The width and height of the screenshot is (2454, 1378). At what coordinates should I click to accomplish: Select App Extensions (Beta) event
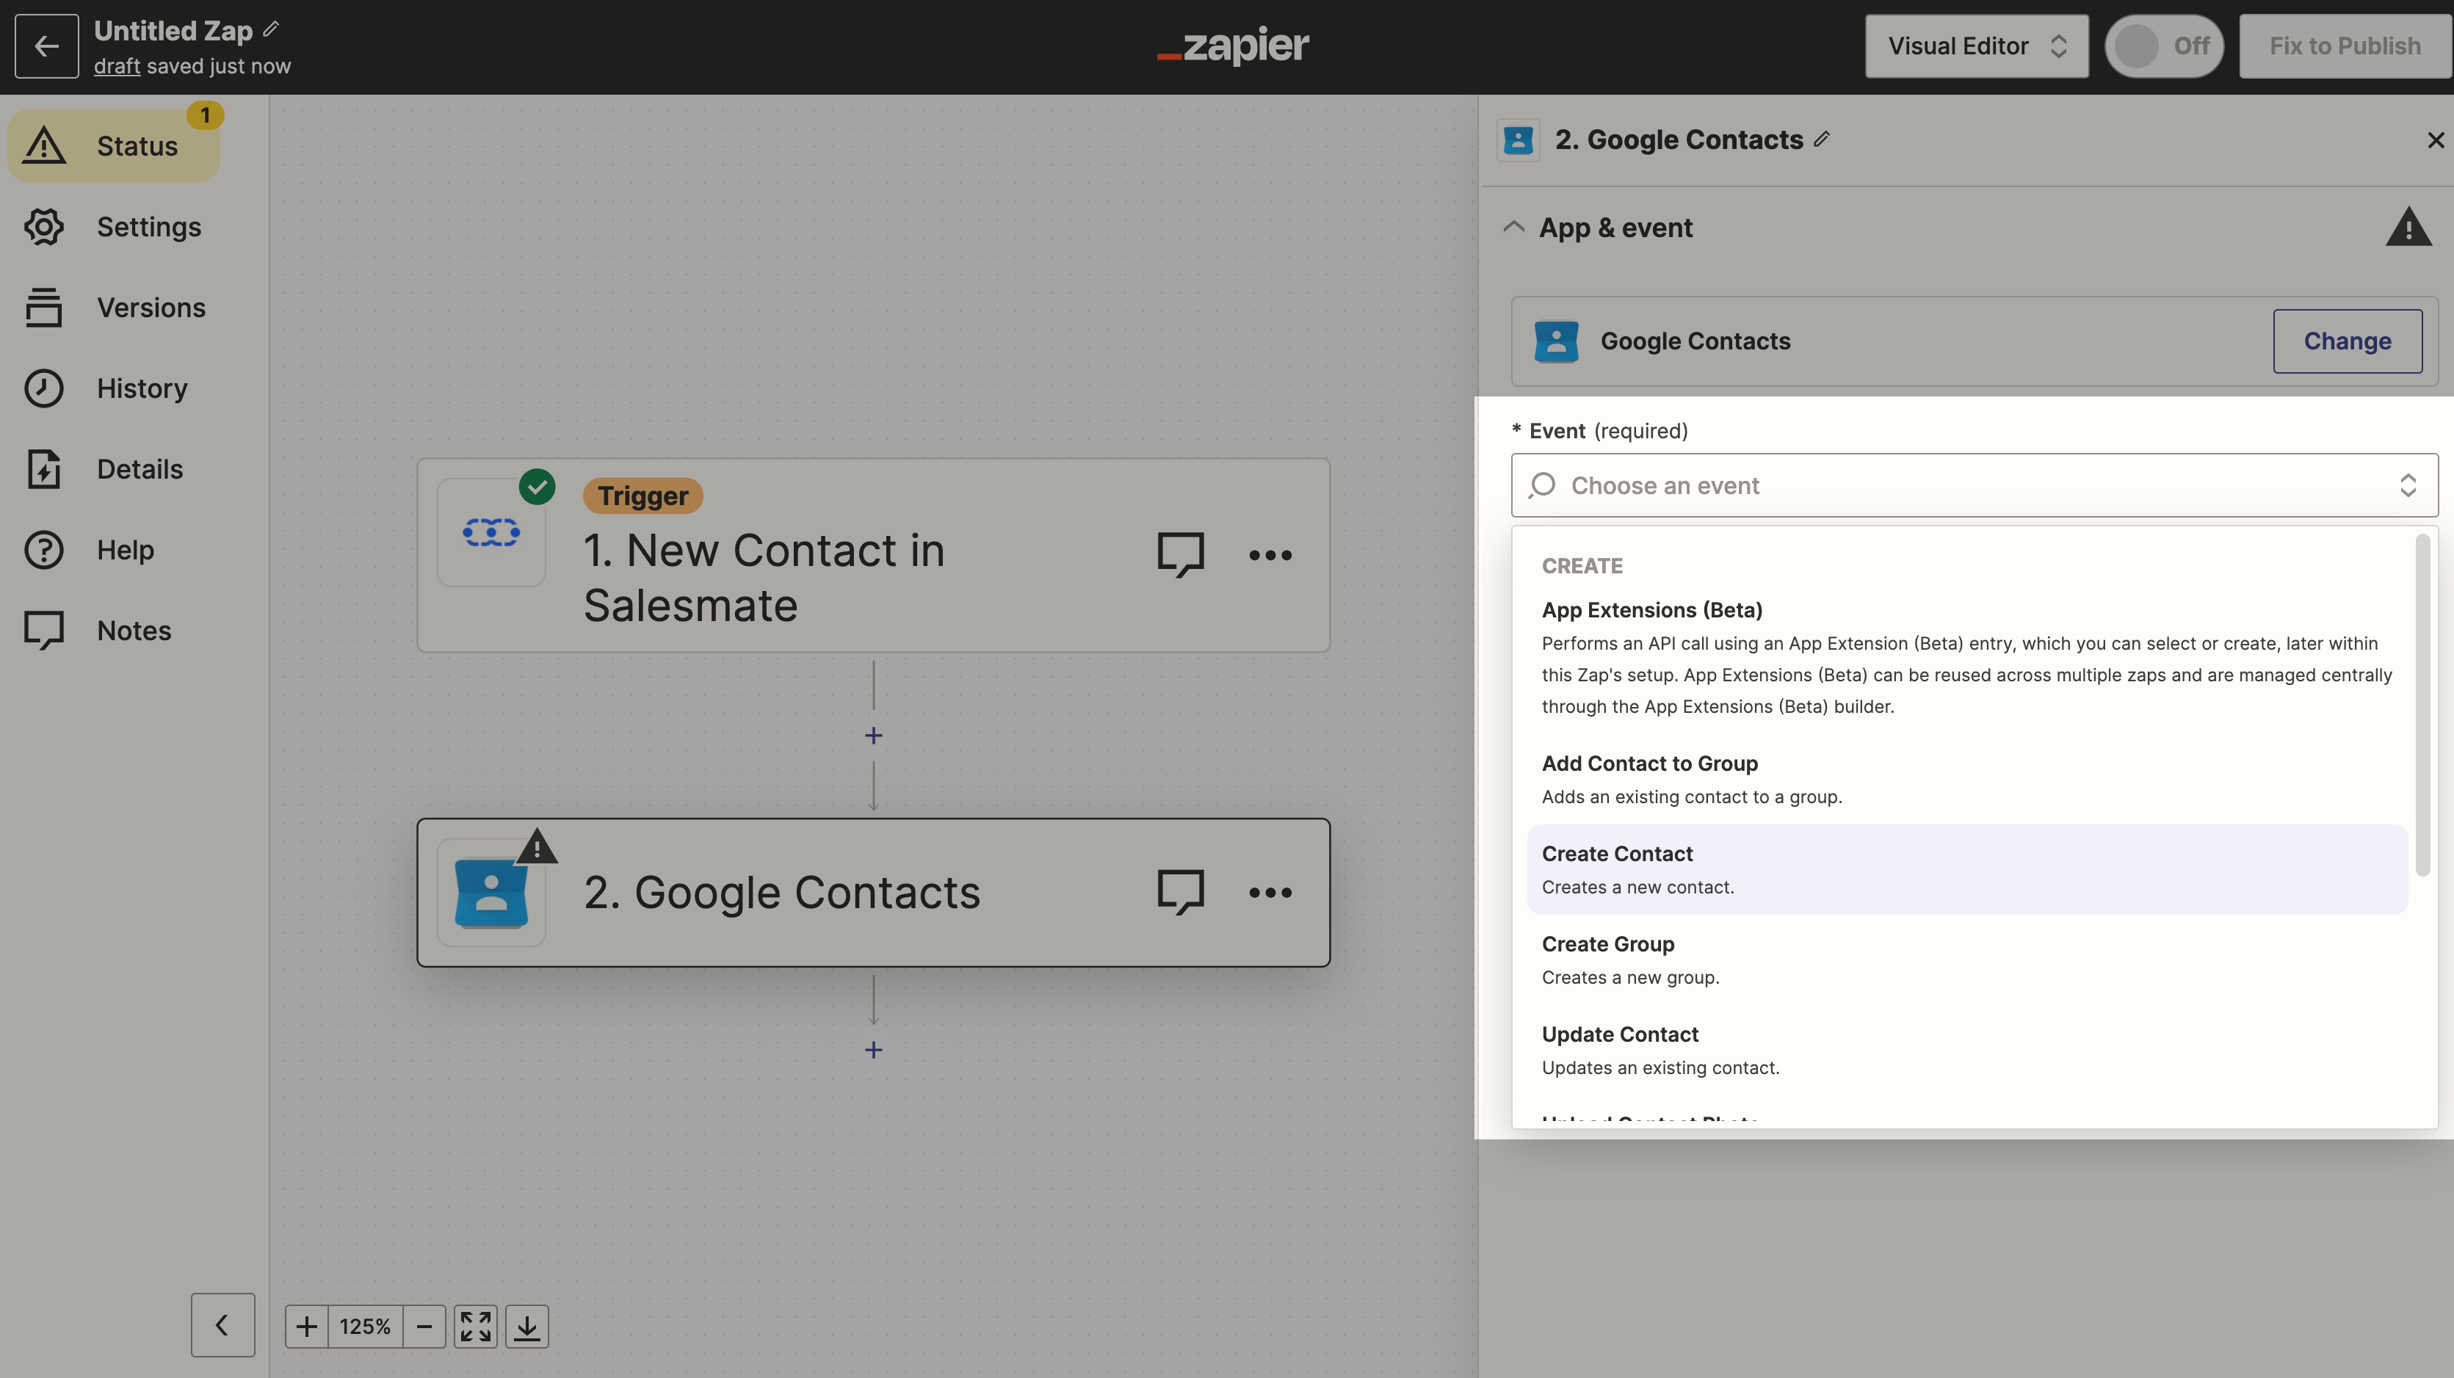tap(1967, 657)
